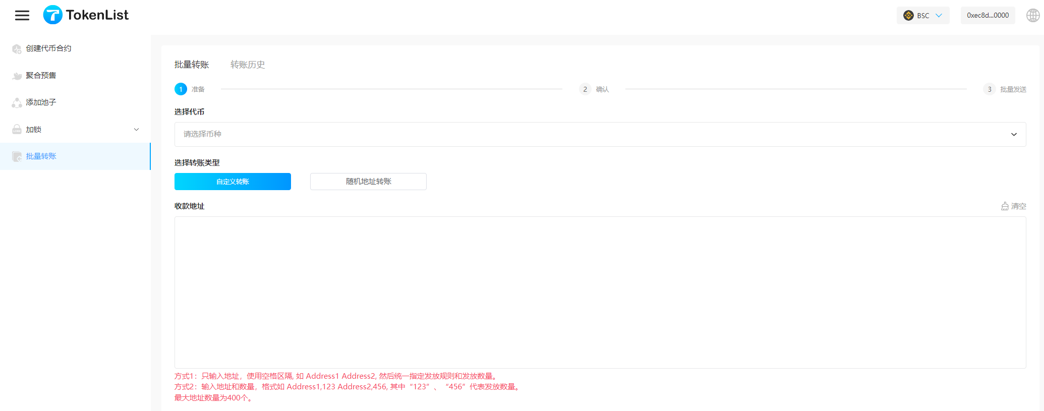Click the 加锁 lock icon
Screen dimensions: 1044x411
click(x=17, y=130)
